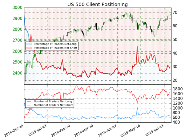
Task: Click the 1000 traders axis label
Action: click(x=178, y=108)
